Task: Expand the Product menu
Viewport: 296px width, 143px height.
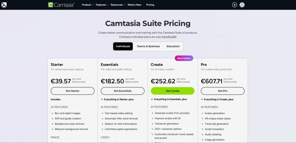Action: (x=87, y=5)
